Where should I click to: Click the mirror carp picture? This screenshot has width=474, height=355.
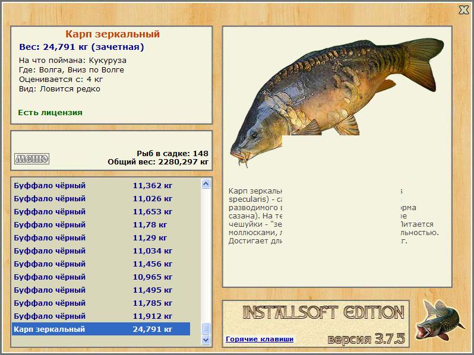(337, 102)
